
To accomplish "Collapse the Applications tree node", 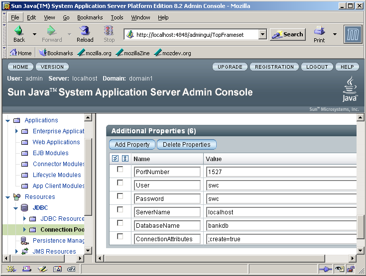I will (8, 121).
